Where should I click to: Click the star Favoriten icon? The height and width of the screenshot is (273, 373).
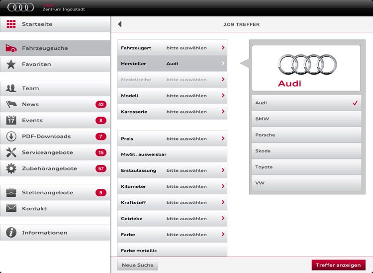tap(11, 64)
